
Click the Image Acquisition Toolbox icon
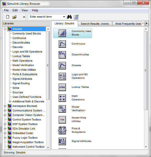(10, 142)
